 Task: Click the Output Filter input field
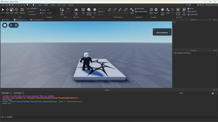click(x=194, y=93)
